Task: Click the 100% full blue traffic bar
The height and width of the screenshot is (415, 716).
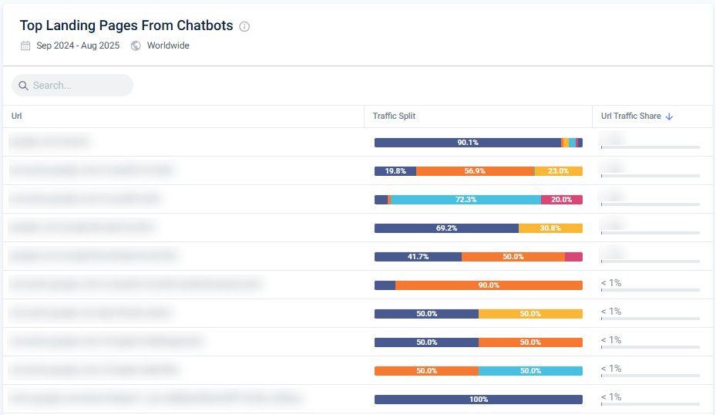Action: [x=478, y=400]
